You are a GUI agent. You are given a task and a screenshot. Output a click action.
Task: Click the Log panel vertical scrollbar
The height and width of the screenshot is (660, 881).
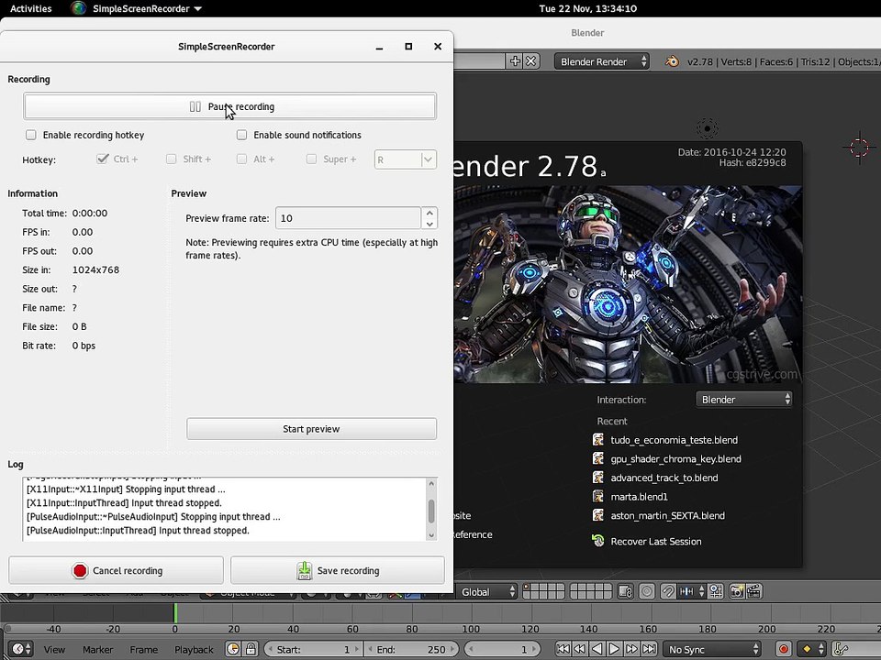click(431, 510)
